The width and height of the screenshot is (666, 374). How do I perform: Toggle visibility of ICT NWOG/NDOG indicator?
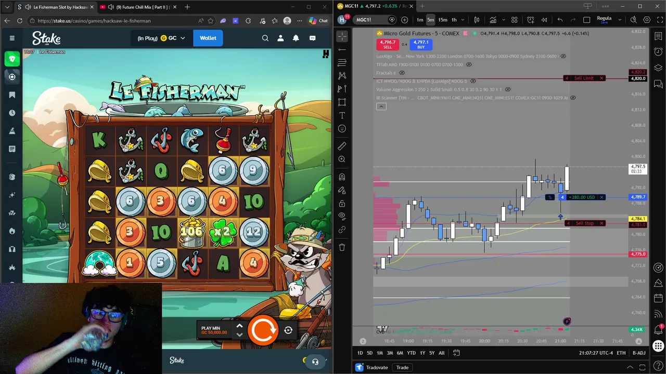point(473,81)
